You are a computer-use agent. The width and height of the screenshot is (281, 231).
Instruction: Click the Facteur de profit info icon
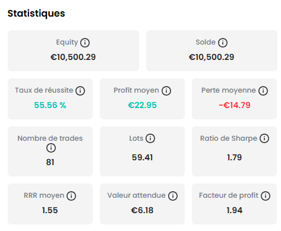266,196
